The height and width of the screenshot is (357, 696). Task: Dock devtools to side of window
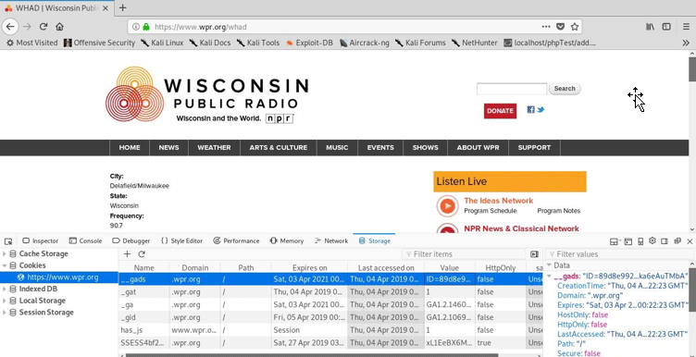point(665,241)
